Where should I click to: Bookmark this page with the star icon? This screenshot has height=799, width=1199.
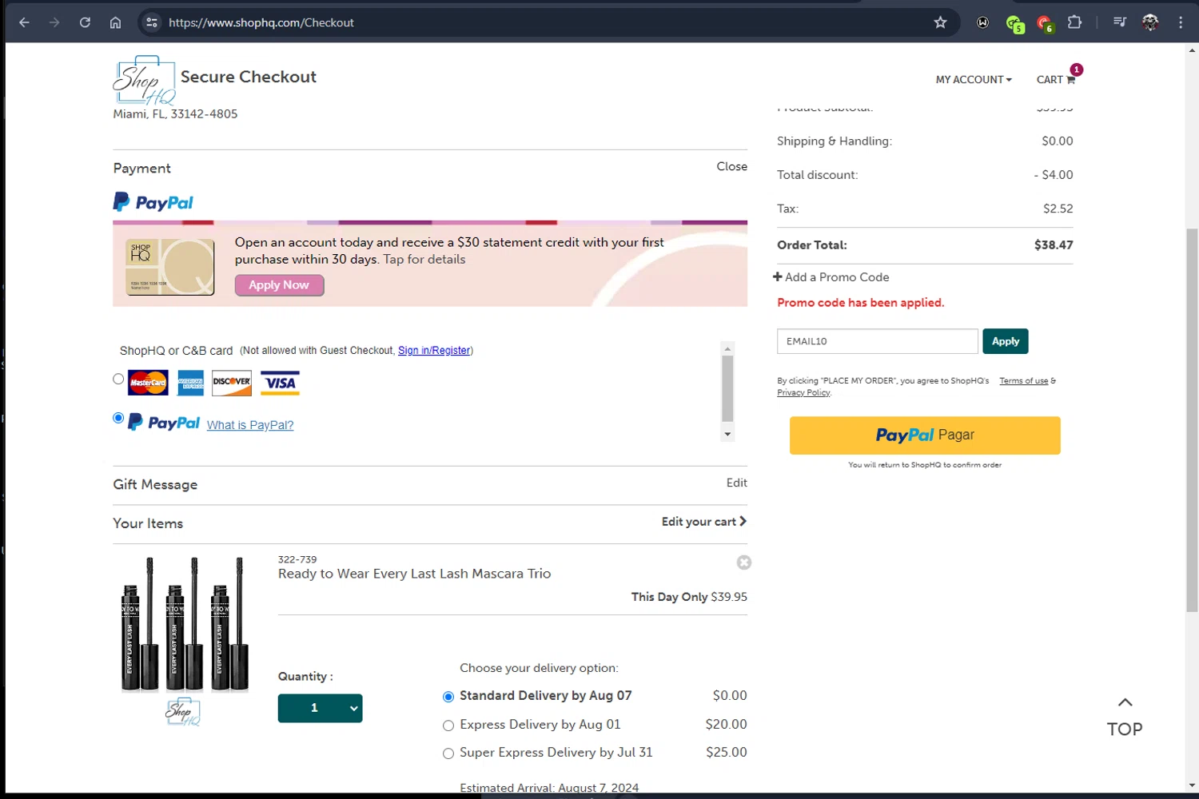pyautogui.click(x=940, y=22)
